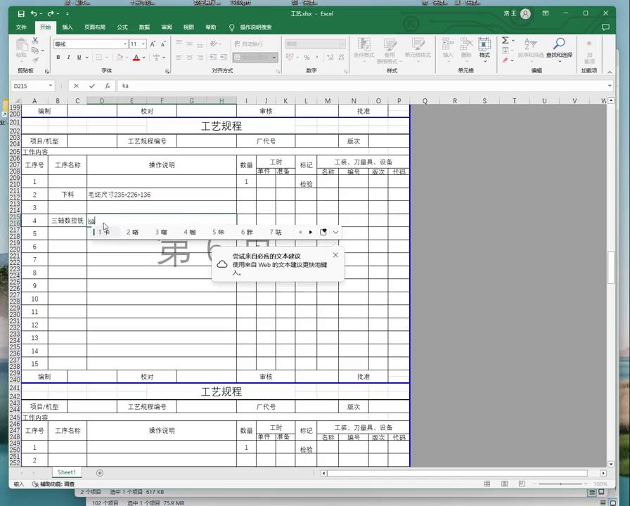Add a new sheet with the plus icon
The height and width of the screenshot is (506, 630).
point(100,473)
